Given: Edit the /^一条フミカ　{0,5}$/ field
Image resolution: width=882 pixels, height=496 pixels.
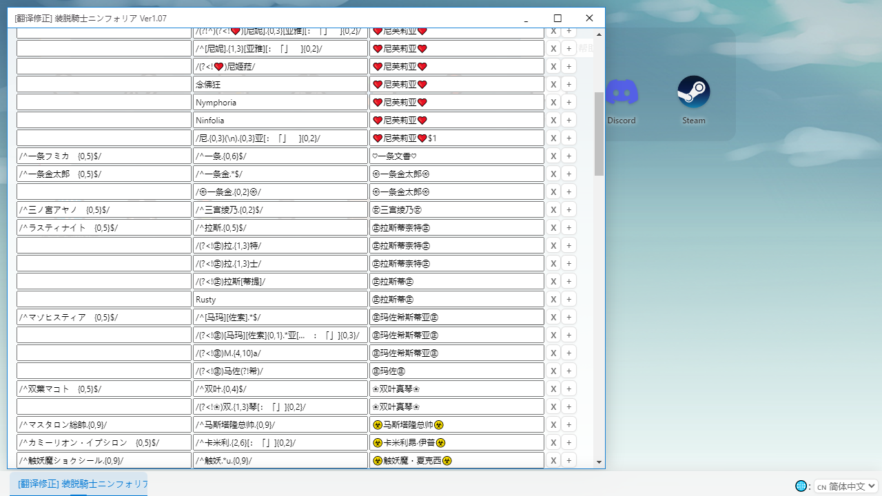Looking at the screenshot, I should (103, 156).
